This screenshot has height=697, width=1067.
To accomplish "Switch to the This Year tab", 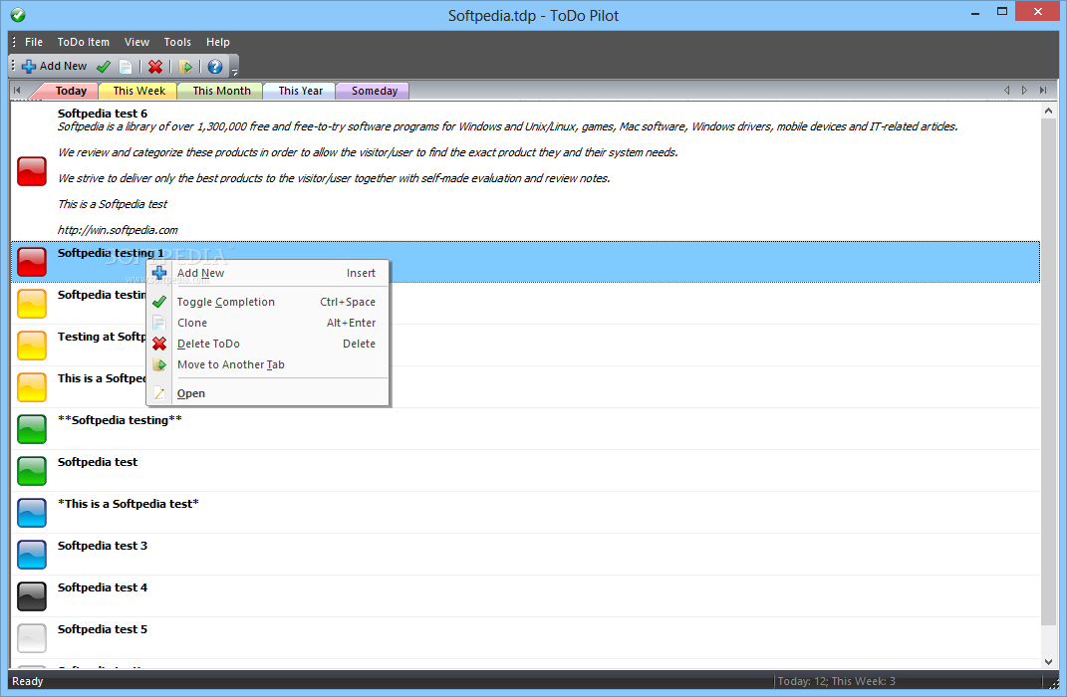I will 300,91.
